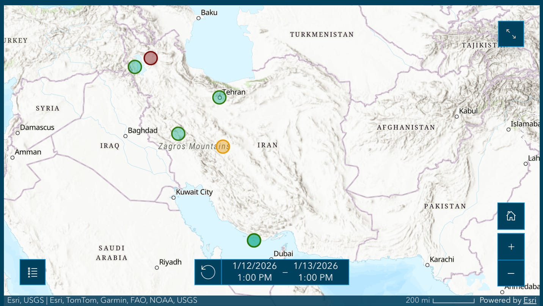Click the Karachi city label
Image resolution: width=543 pixels, height=306 pixels.
(x=442, y=259)
